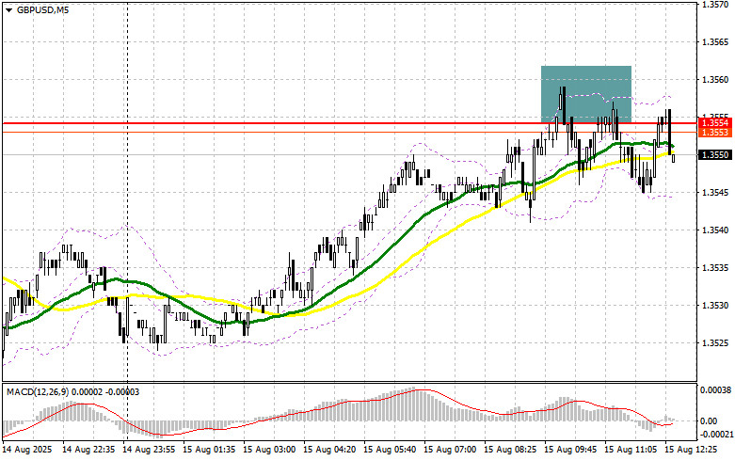Select the 14 Aug 2025 time label
The height and width of the screenshot is (460, 735).
[x=27, y=450]
